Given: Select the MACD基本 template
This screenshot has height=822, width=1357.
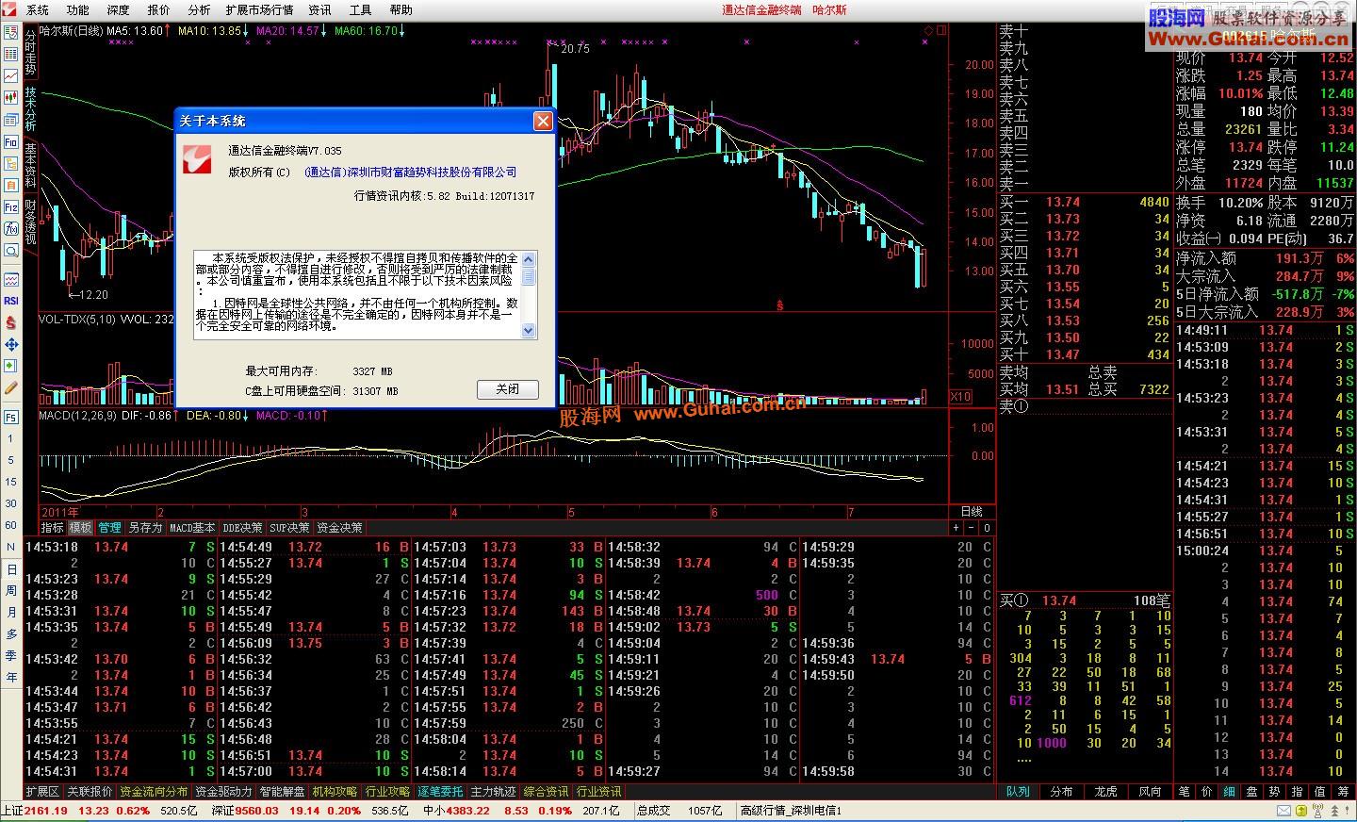Looking at the screenshot, I should pos(192,528).
